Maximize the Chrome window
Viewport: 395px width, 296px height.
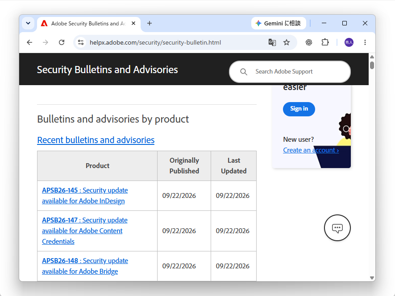[345, 23]
